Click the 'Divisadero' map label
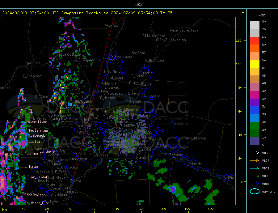The image size is (278, 213). click(x=151, y=96)
